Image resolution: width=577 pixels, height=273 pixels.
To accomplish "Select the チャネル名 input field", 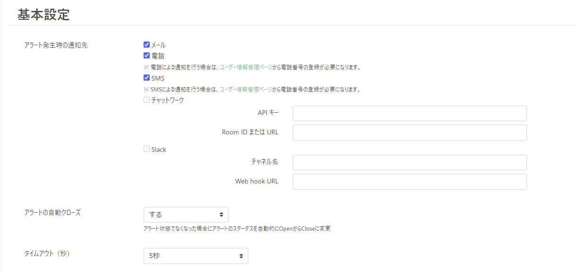I will click(409, 163).
